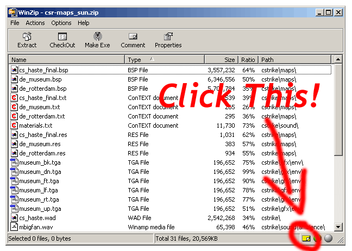The image size is (352, 251).
Task: Open the Options menu
Action: coord(61,23)
